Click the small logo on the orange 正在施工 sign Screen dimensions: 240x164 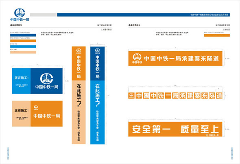point(36,108)
